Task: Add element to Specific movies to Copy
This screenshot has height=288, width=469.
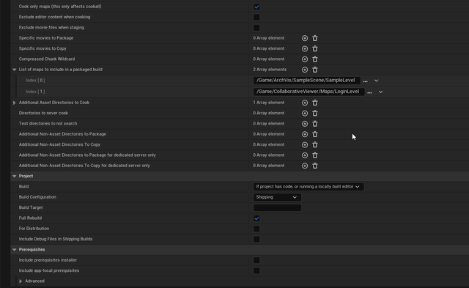Action: click(x=305, y=48)
